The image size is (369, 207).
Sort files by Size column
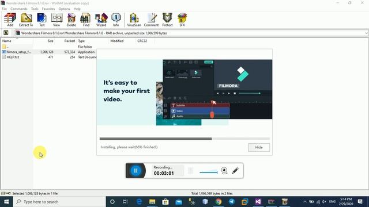point(44,41)
